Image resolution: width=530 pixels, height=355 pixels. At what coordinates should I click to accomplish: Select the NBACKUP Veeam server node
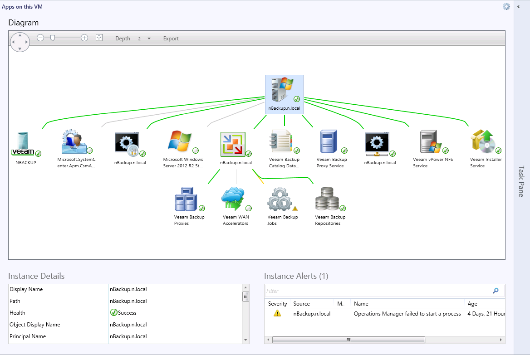[26, 148]
